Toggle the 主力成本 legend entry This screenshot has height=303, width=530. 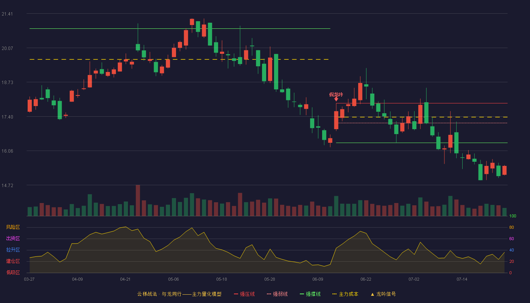[x=345, y=294]
